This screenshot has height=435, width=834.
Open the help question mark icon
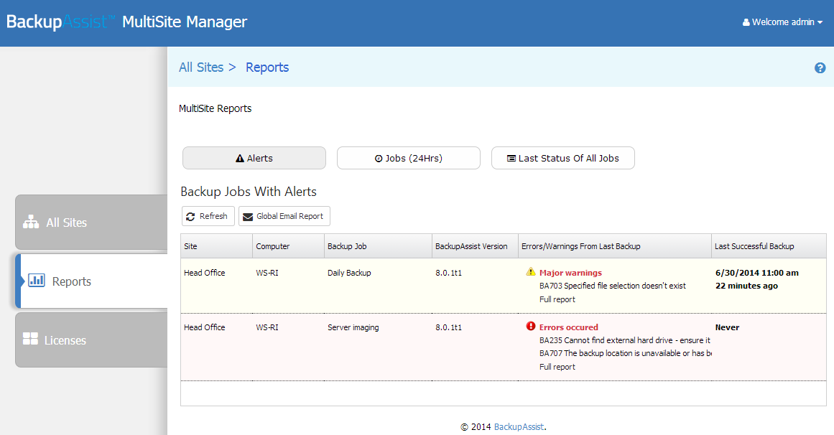click(x=820, y=67)
